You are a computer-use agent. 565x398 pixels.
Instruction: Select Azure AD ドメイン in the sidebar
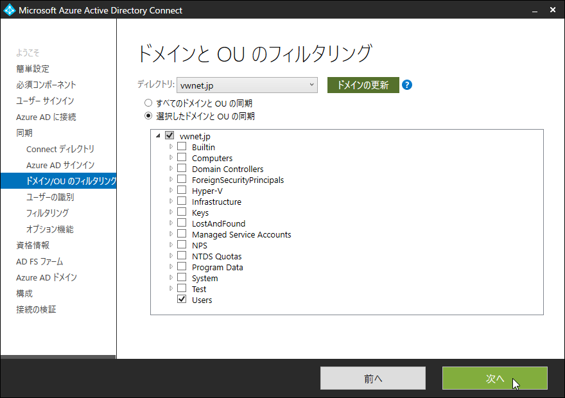[x=46, y=277]
